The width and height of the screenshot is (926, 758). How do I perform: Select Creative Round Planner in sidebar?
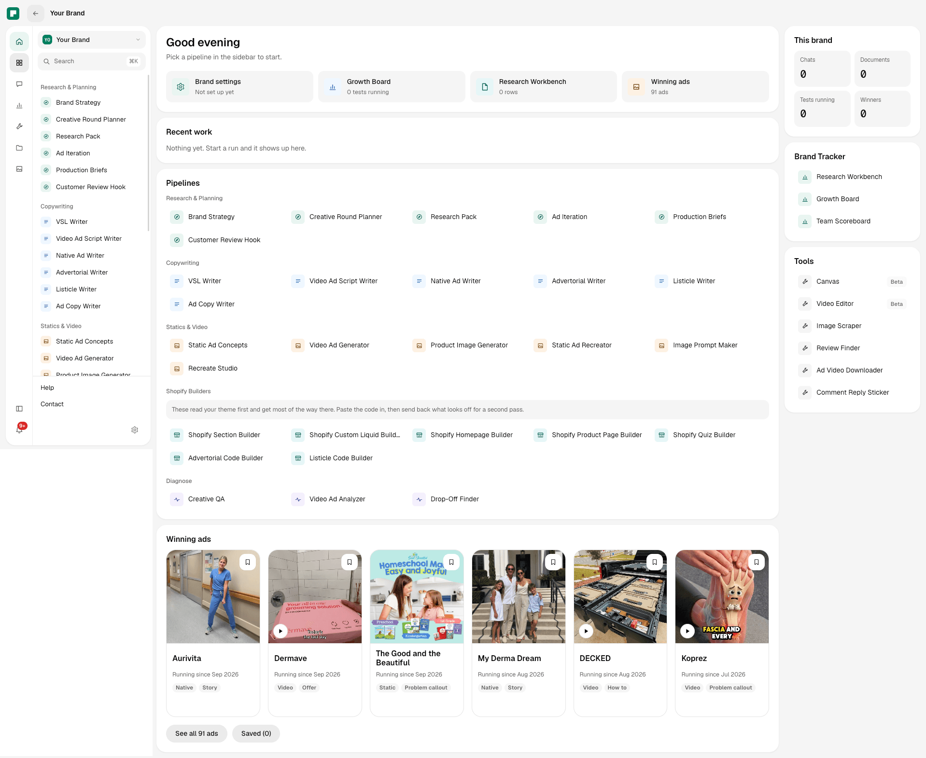[92, 120]
